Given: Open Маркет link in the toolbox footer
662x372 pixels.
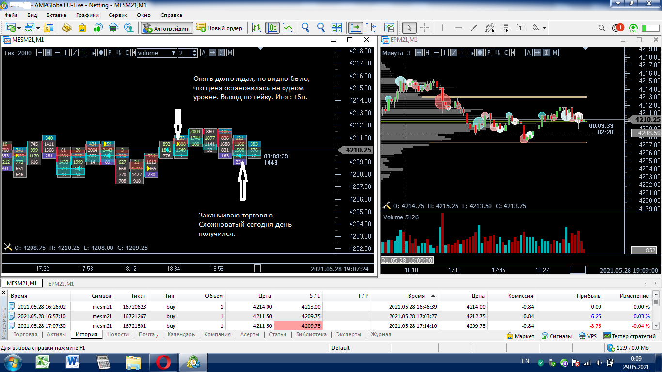Looking at the screenshot, I should [520, 336].
